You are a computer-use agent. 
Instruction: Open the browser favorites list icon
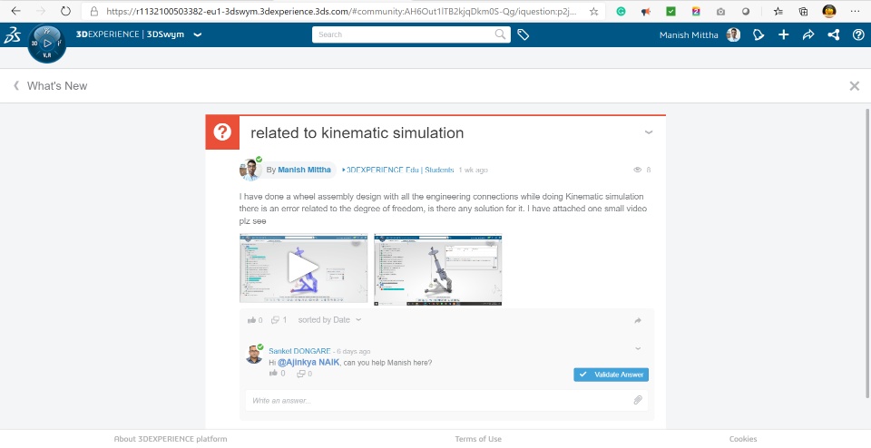pyautogui.click(x=778, y=11)
